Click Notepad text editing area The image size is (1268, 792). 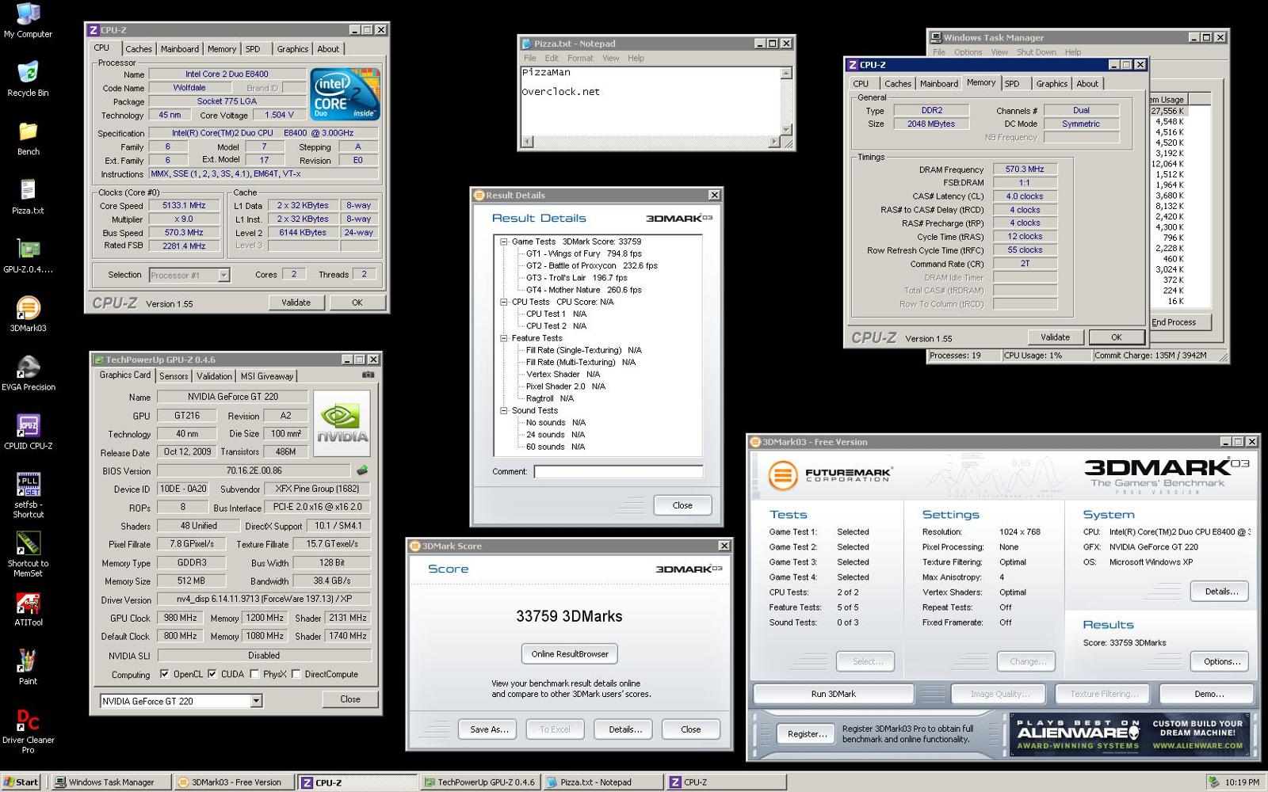(x=650, y=101)
